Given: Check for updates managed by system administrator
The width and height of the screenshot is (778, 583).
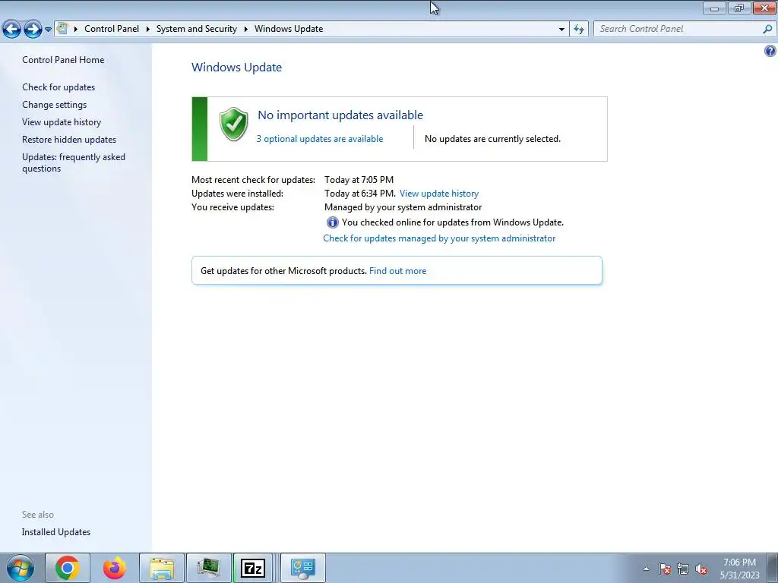Looking at the screenshot, I should 439,238.
